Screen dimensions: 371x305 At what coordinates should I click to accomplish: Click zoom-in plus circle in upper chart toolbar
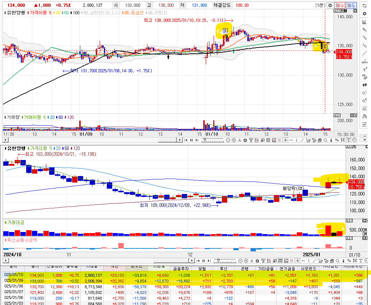234,140
